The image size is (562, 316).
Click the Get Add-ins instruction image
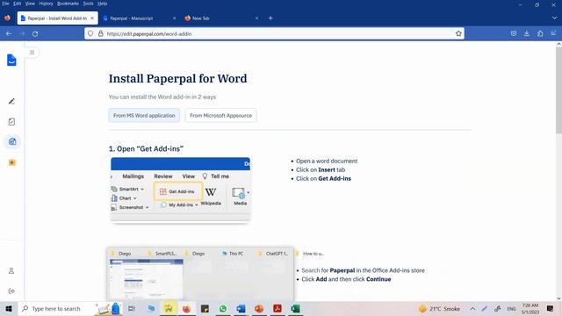pos(180,190)
